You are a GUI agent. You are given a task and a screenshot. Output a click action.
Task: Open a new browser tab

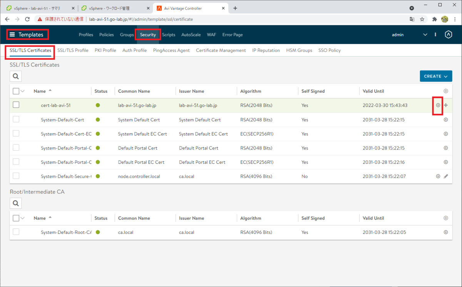pyautogui.click(x=235, y=8)
